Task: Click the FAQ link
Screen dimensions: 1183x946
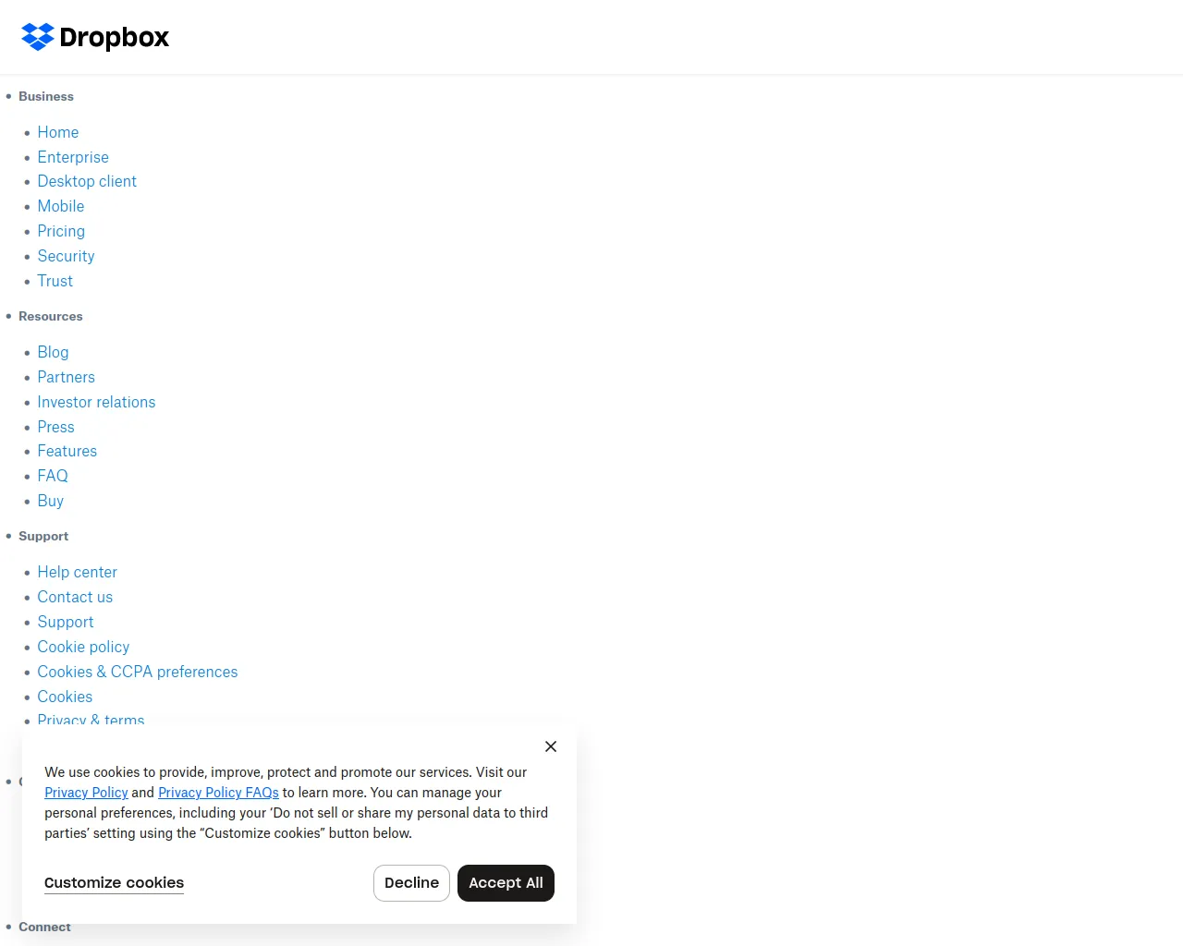Action: tap(53, 476)
